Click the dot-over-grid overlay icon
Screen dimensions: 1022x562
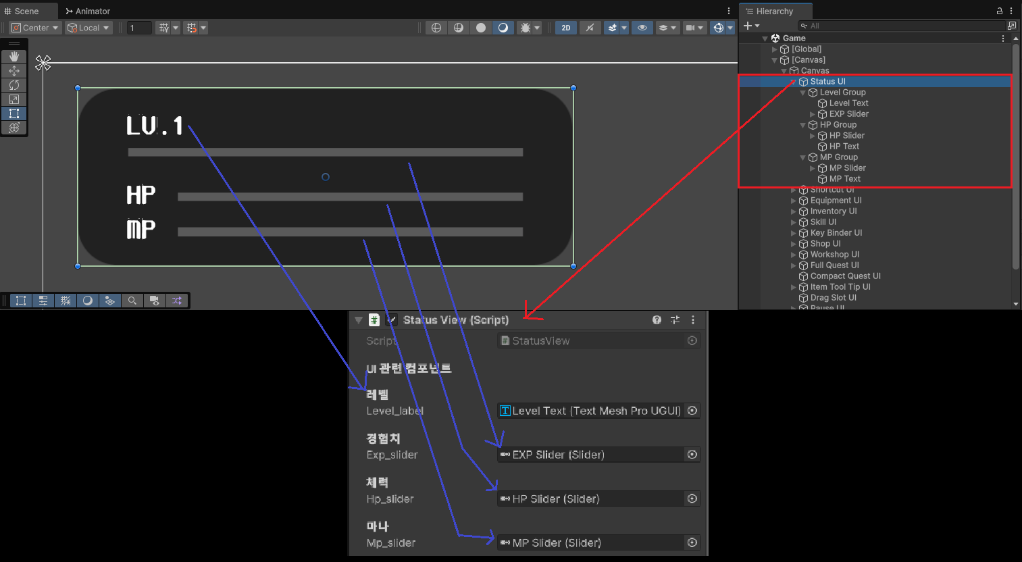pyautogui.click(x=110, y=301)
